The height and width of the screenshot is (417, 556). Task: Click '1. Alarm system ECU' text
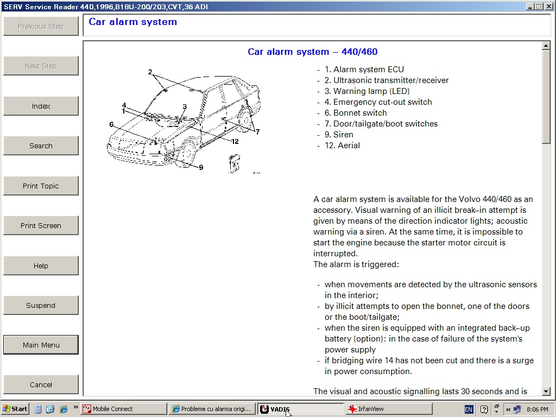pyautogui.click(x=364, y=69)
